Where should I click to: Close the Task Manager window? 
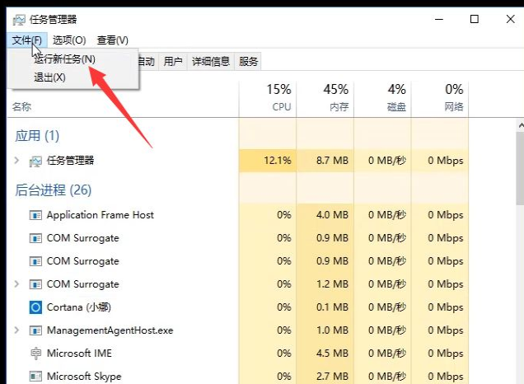pos(510,20)
